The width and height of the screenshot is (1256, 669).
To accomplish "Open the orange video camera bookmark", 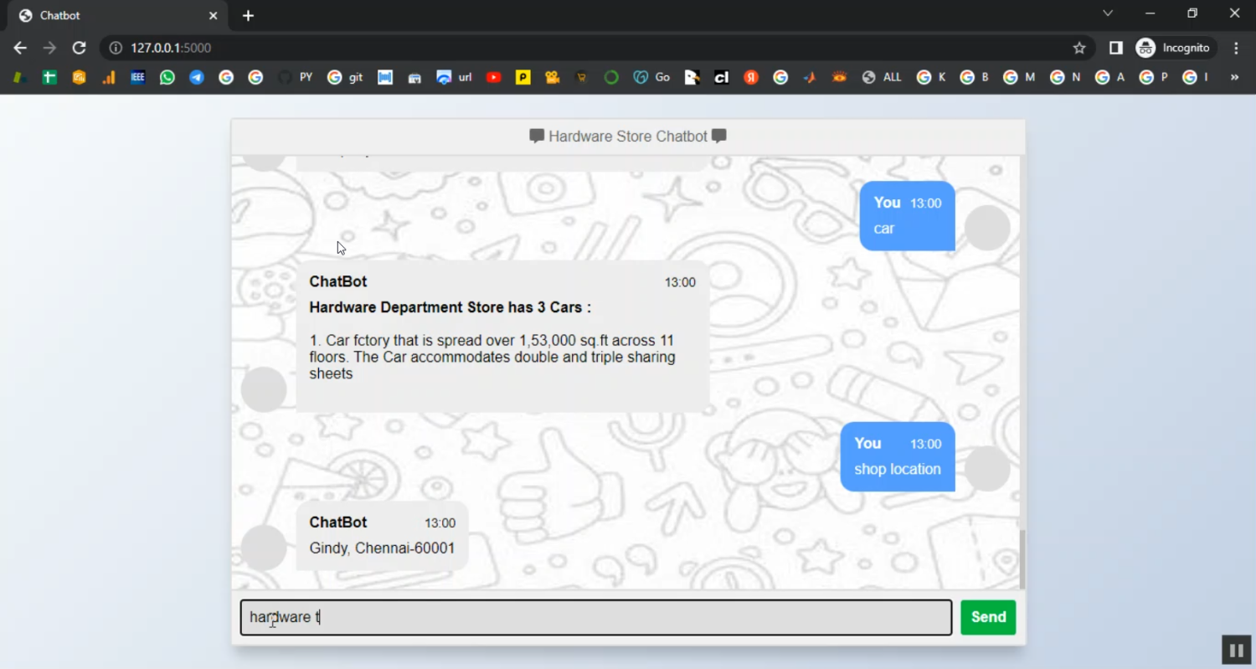I will 552,77.
